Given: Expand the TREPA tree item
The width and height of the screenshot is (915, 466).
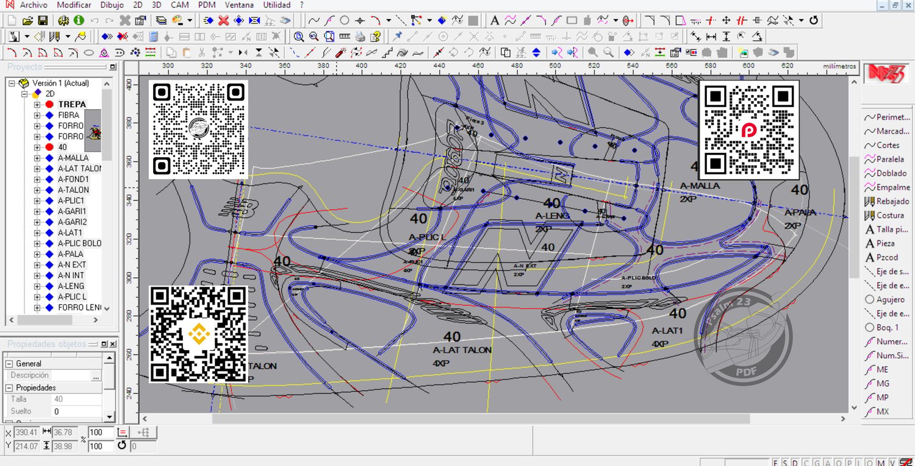Looking at the screenshot, I should coord(37,104).
